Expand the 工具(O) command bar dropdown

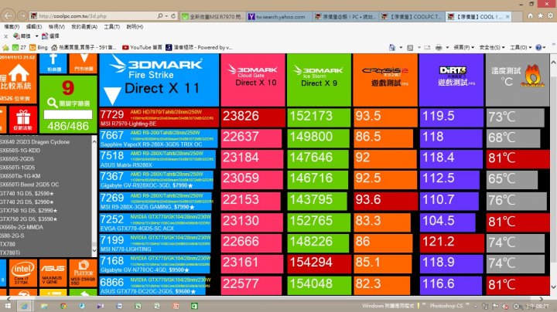coord(521,47)
